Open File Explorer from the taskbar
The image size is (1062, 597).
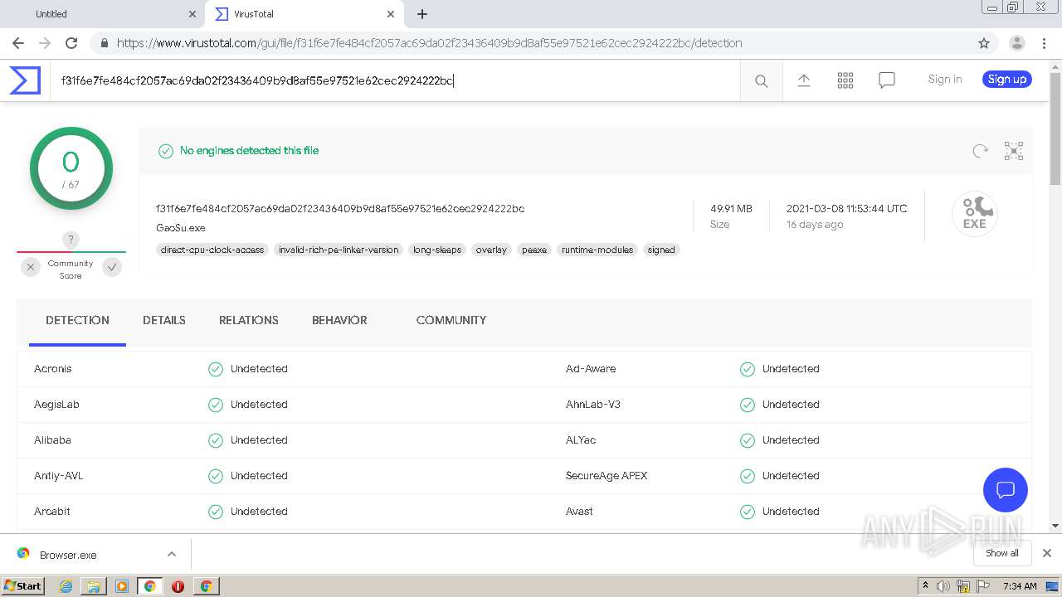(x=94, y=586)
